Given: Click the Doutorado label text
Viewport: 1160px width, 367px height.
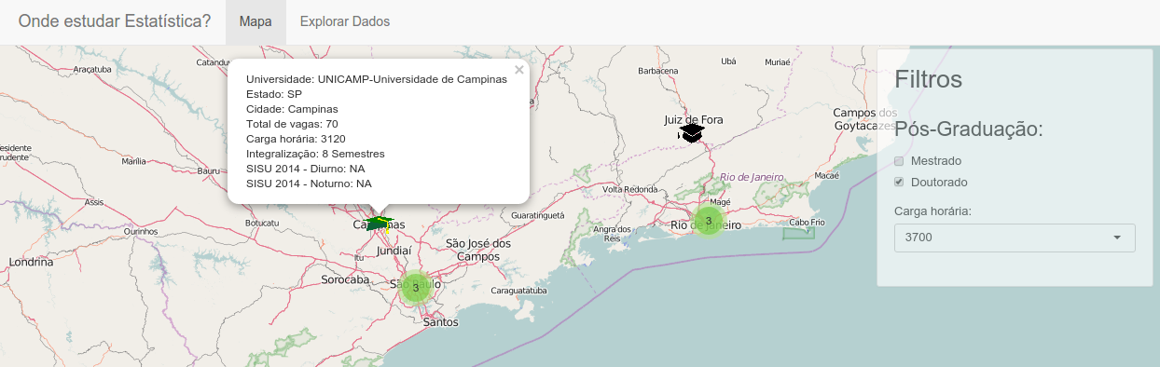Looking at the screenshot, I should (939, 182).
